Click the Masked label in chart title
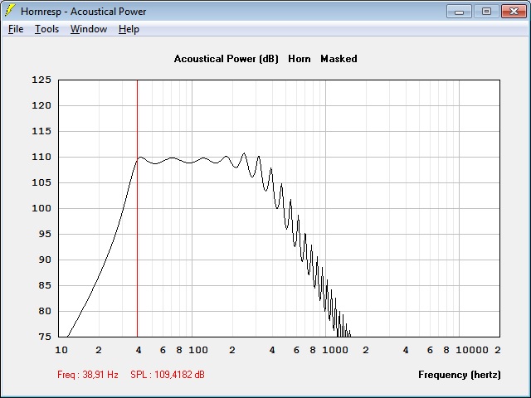 coord(339,59)
